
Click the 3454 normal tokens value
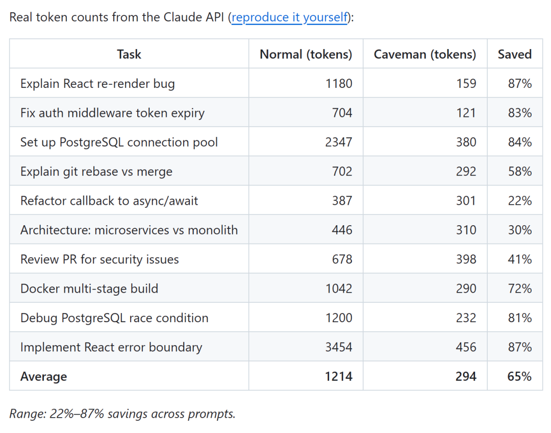click(x=339, y=347)
